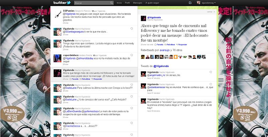268x137 pixels.
Task: Expand the '76 otros' retweeters list
Action: (x=177, y=50)
